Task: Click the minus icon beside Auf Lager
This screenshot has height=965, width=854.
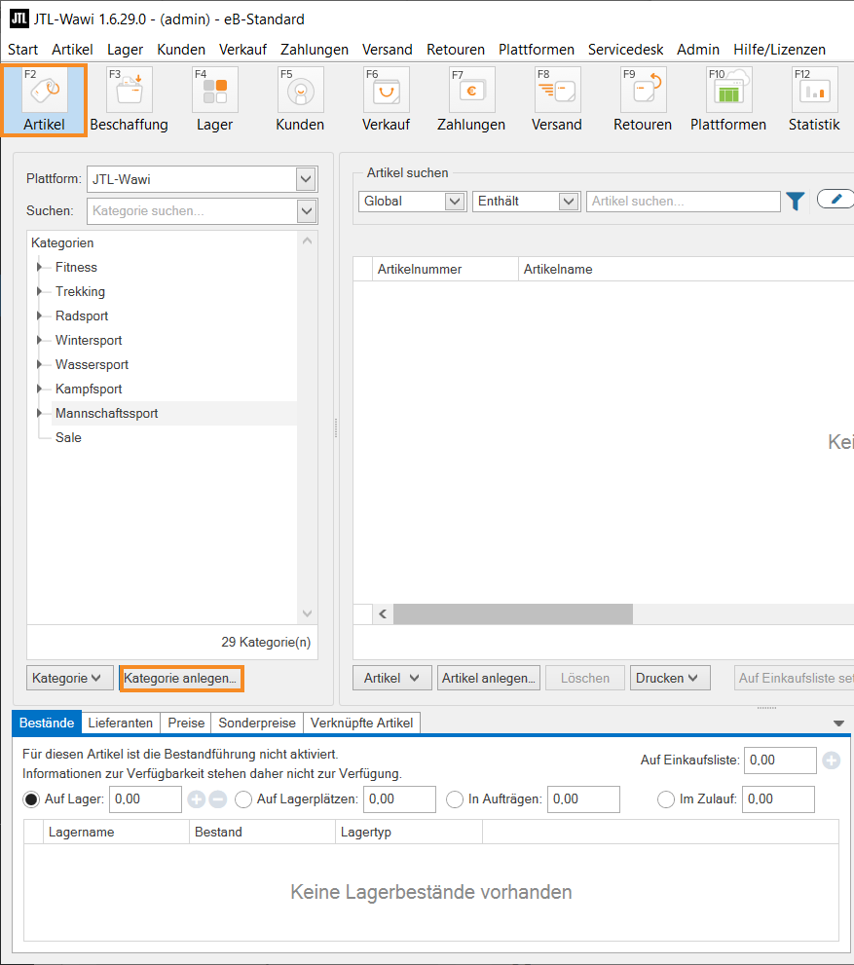Action: coord(218,799)
